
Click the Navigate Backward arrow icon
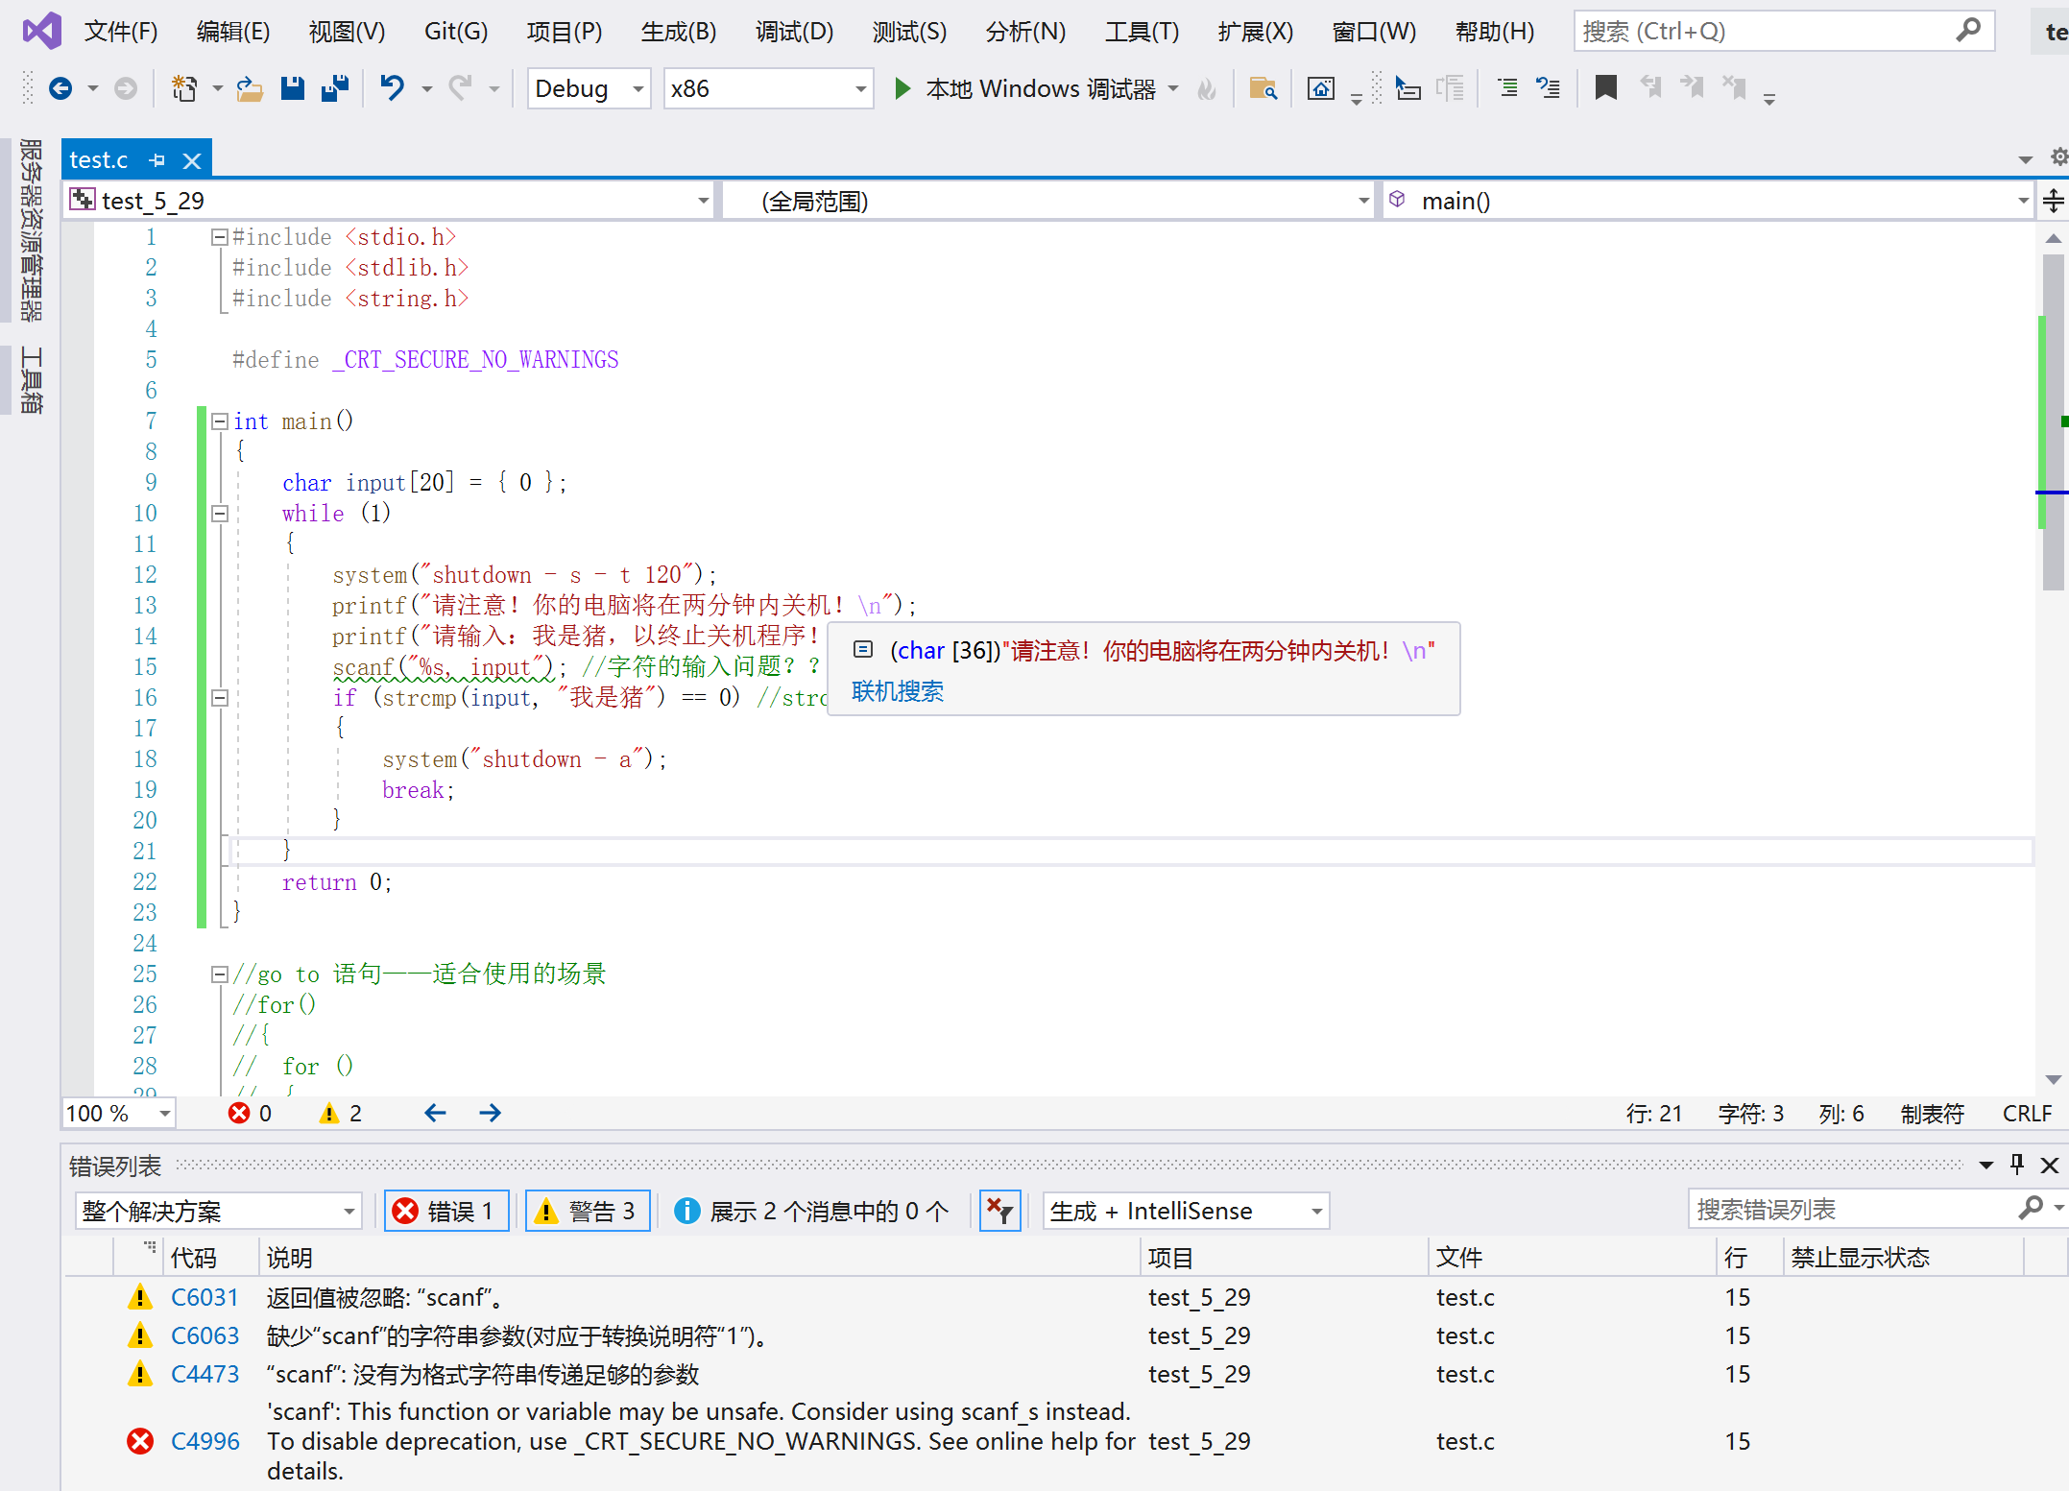(x=60, y=88)
